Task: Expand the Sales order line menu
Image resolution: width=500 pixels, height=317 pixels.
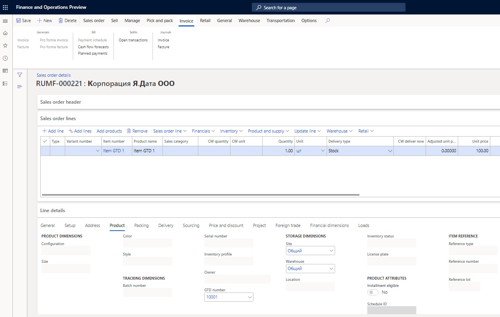Action: tap(170, 131)
